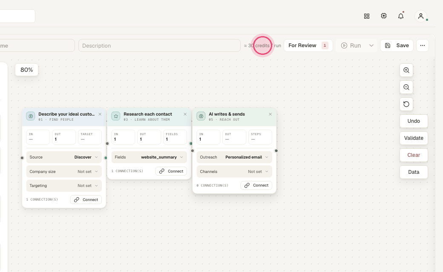Click the star icon on Research each contact node

click(116, 116)
